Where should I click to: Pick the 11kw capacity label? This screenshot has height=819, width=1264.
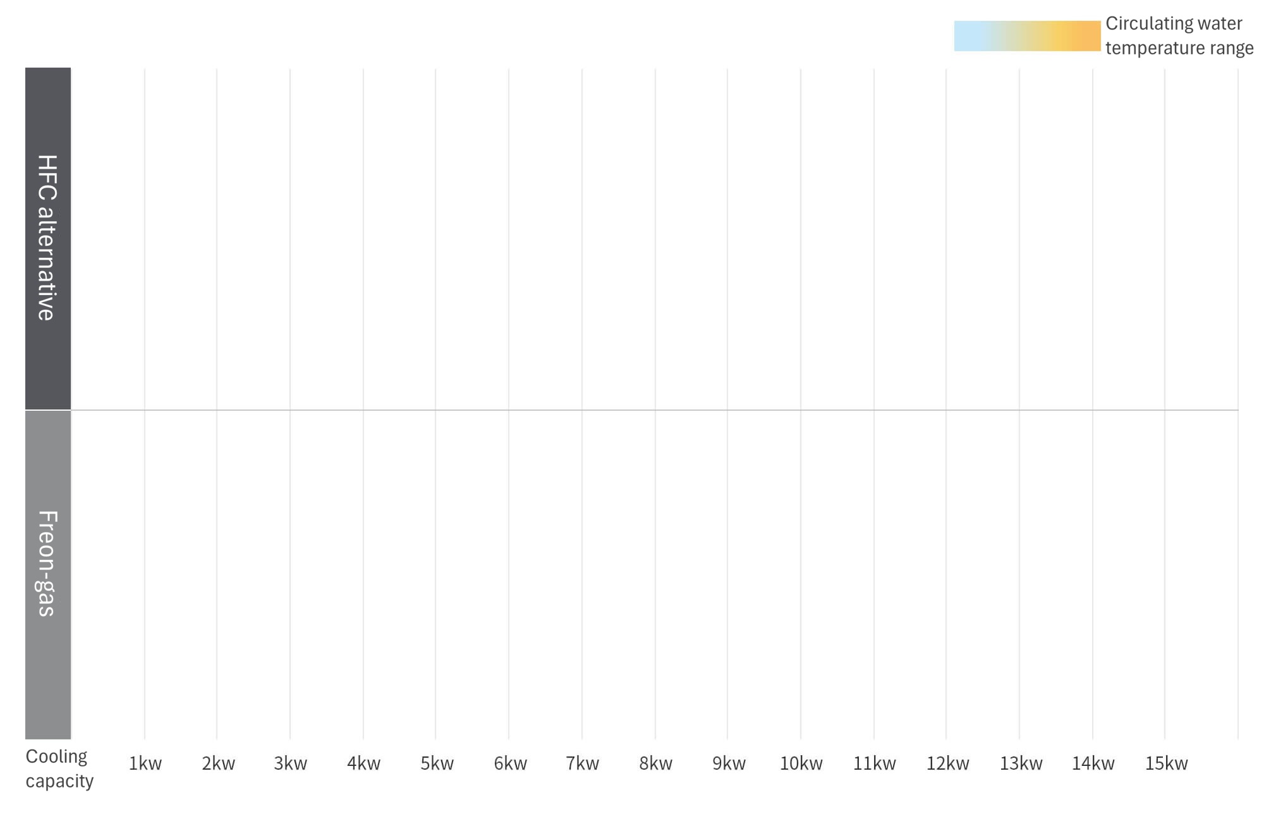click(x=875, y=763)
